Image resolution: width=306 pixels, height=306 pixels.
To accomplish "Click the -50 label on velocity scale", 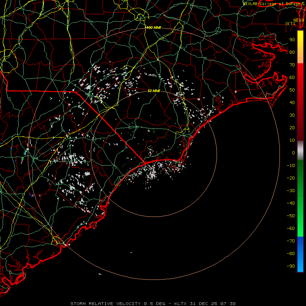I will click(291, 216).
